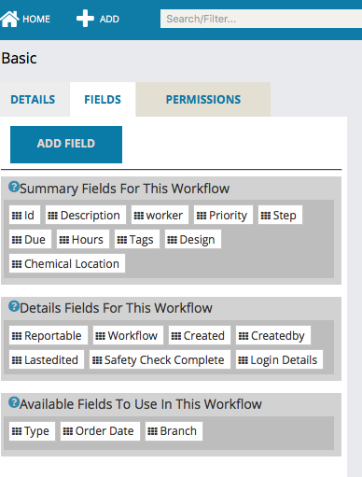This screenshot has width=362, height=477.
Task: Click grip icon on Safety Check Complete
Action: click(97, 360)
